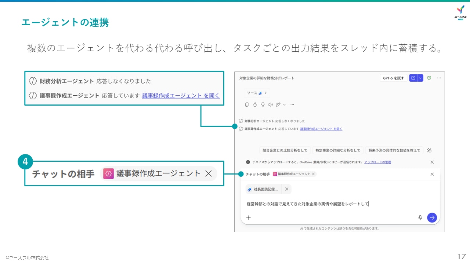
Task: Start a new chat with the compose icon
Action: pyautogui.click(x=414, y=78)
